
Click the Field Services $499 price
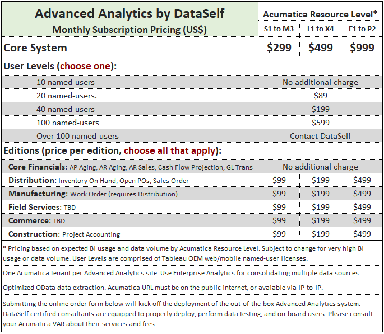point(362,207)
